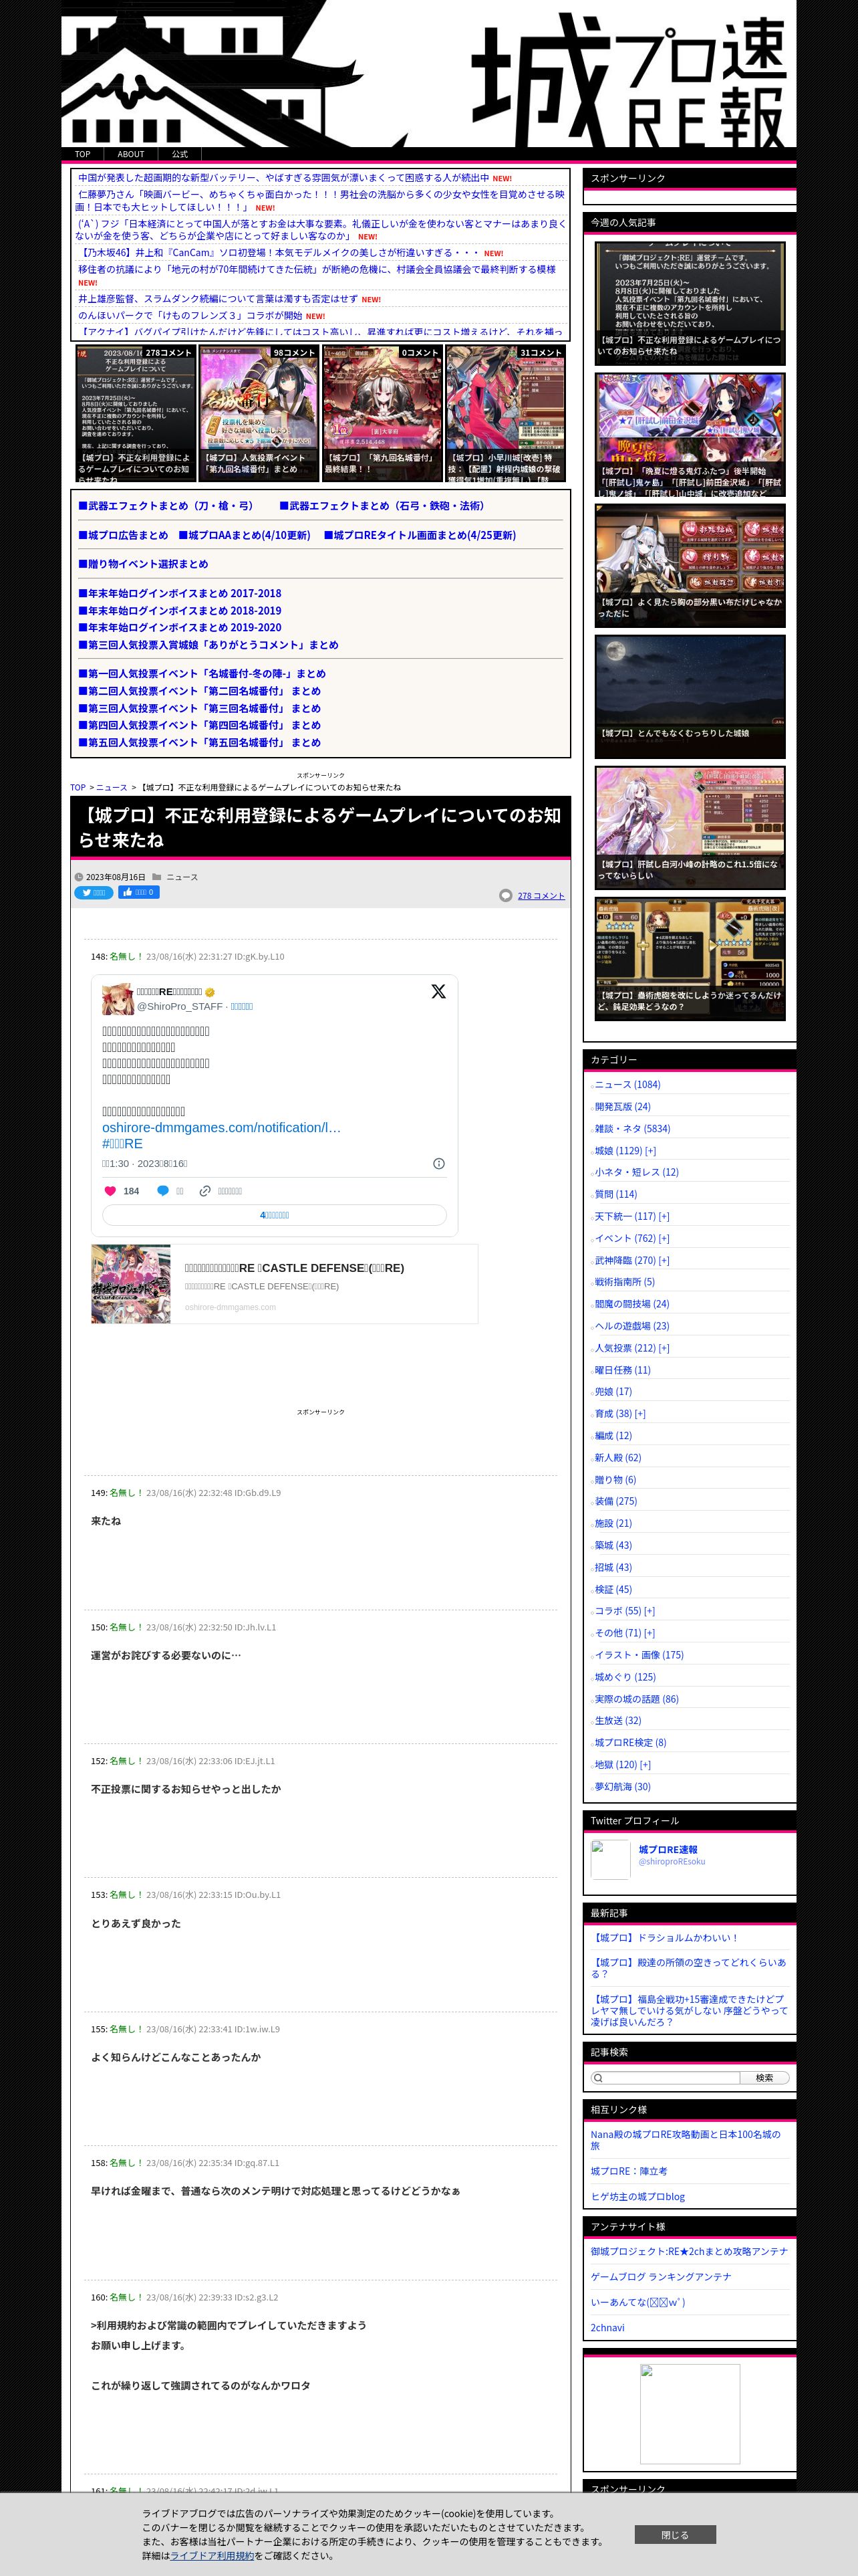Click the comment bubble icon beside 278

[505, 895]
